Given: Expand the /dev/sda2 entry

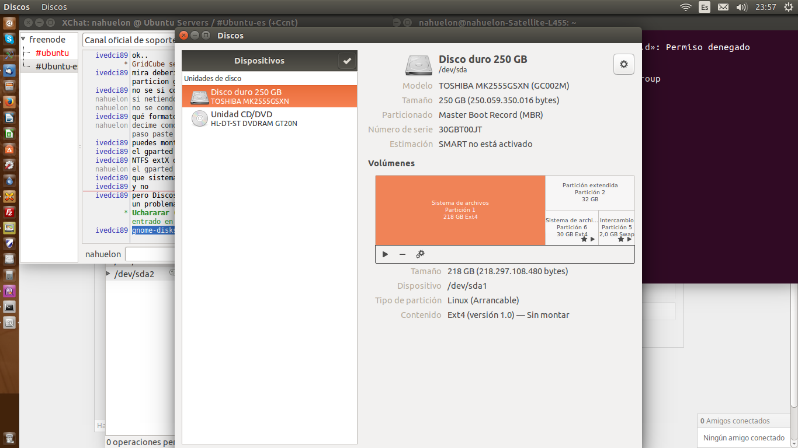Looking at the screenshot, I should tap(108, 274).
